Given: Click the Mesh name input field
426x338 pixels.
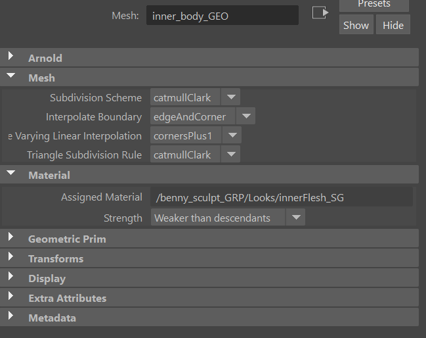Looking at the screenshot, I should pyautogui.click(x=223, y=16).
